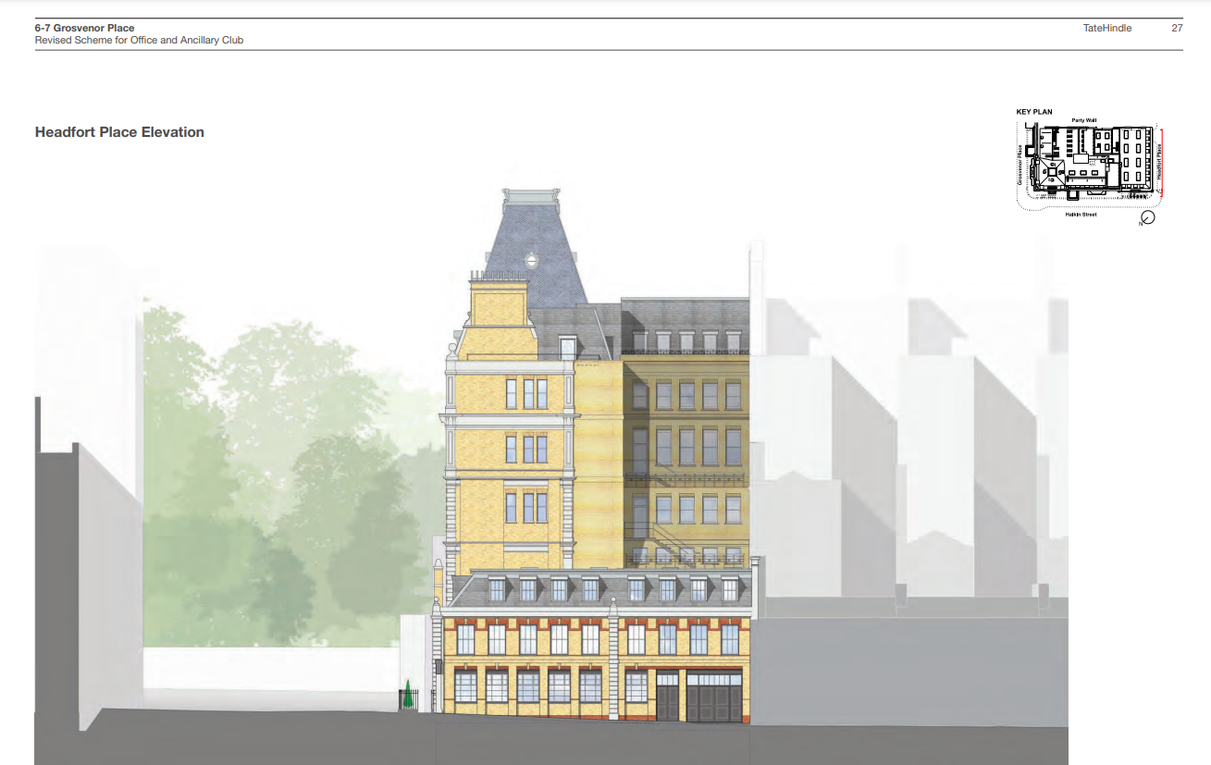Click the large dark double garage door
Image resolution: width=1211 pixels, height=765 pixels.
click(713, 697)
